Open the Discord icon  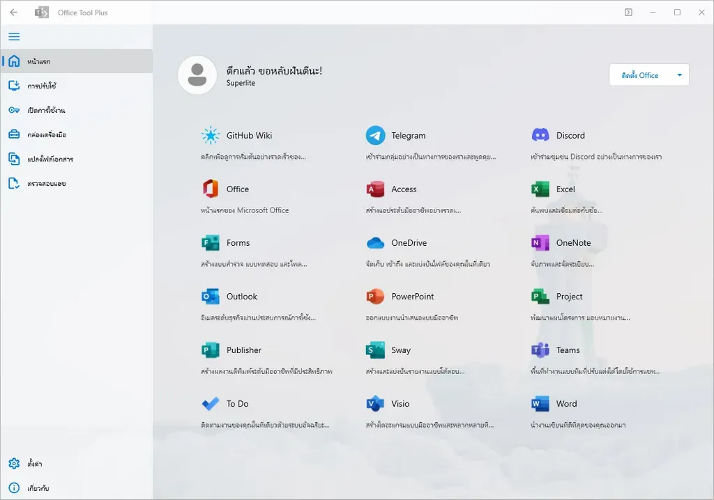point(540,135)
